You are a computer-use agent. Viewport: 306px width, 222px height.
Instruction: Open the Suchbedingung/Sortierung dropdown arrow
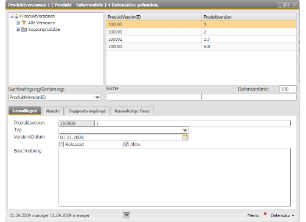pyautogui.click(x=97, y=97)
